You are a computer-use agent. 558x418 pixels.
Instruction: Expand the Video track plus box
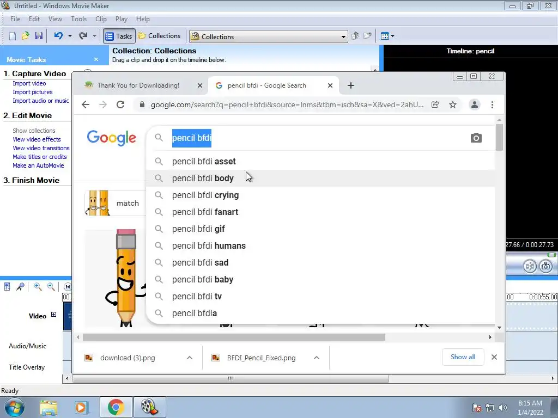(54, 314)
